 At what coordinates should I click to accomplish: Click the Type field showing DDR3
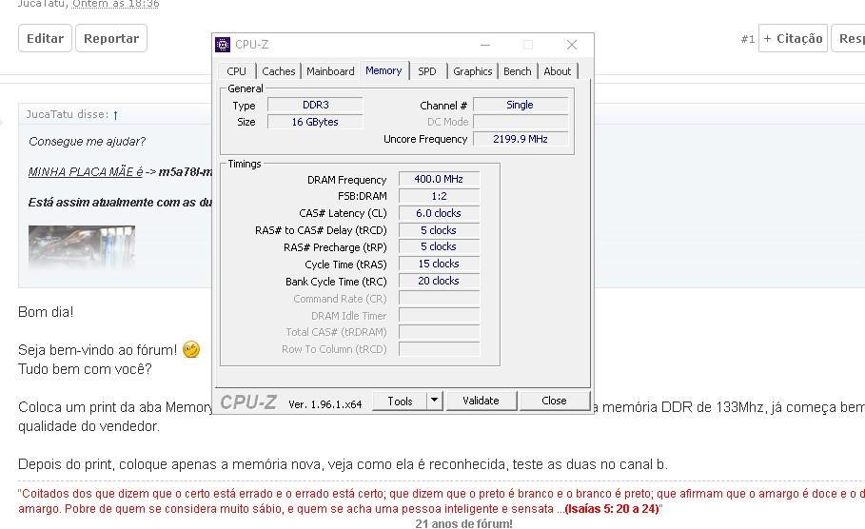(x=316, y=105)
